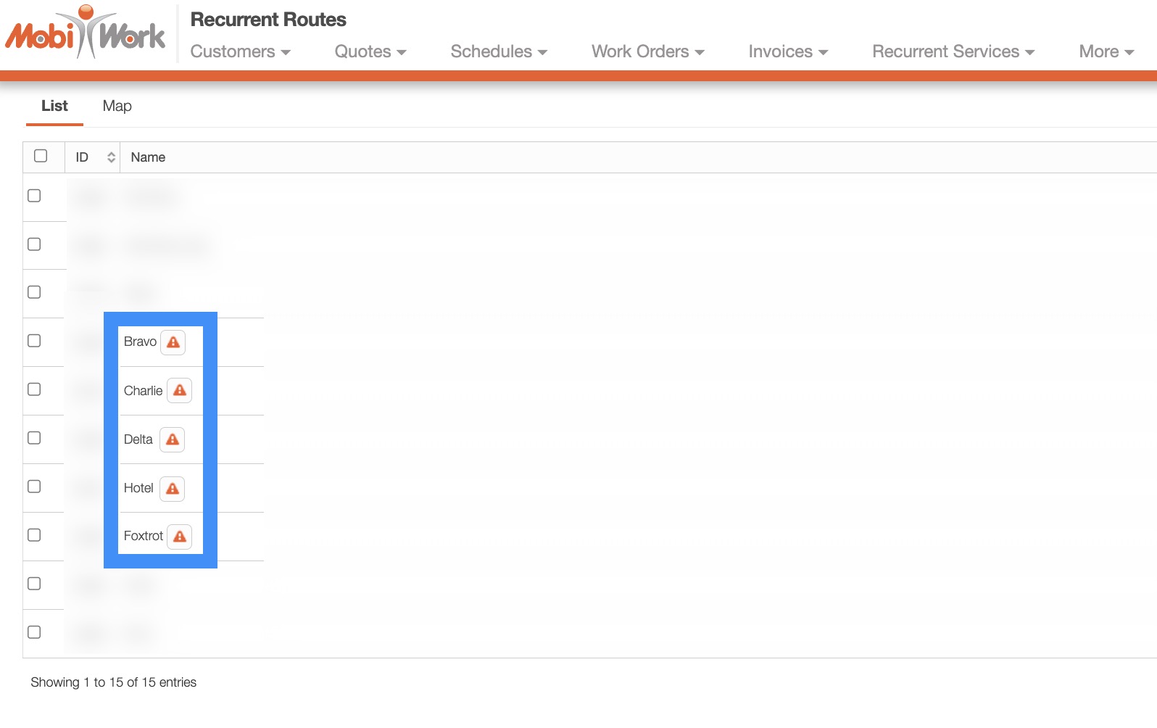
Task: Click the Name column header
Action: pos(148,157)
